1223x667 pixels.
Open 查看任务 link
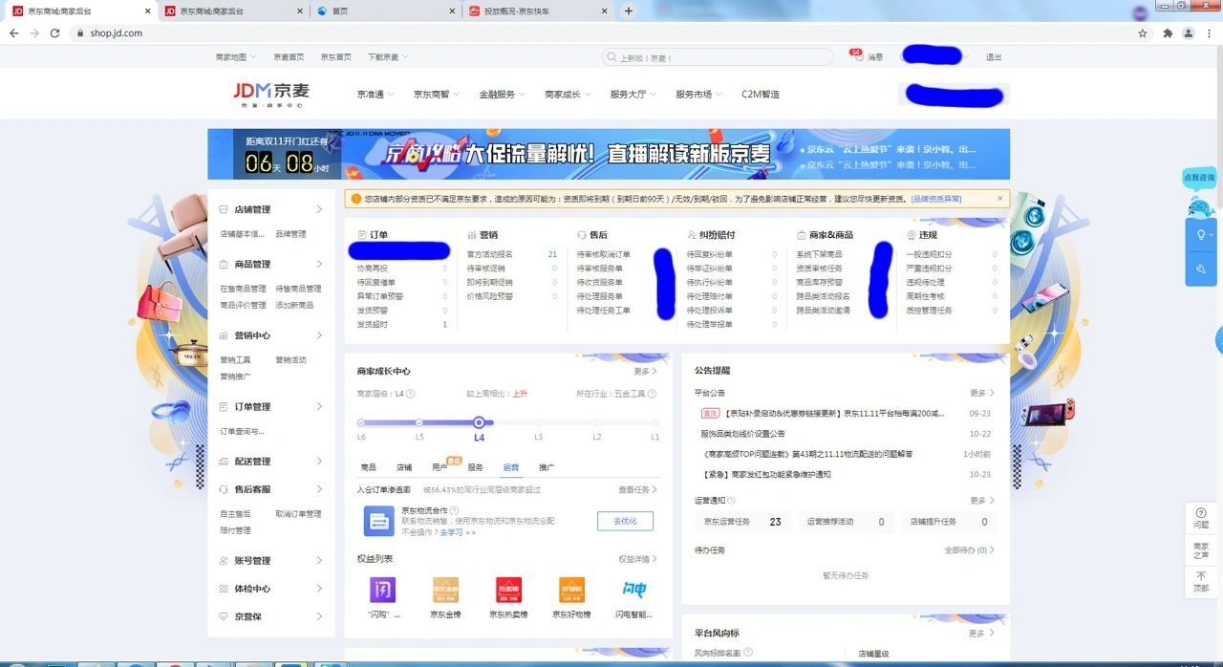click(638, 489)
